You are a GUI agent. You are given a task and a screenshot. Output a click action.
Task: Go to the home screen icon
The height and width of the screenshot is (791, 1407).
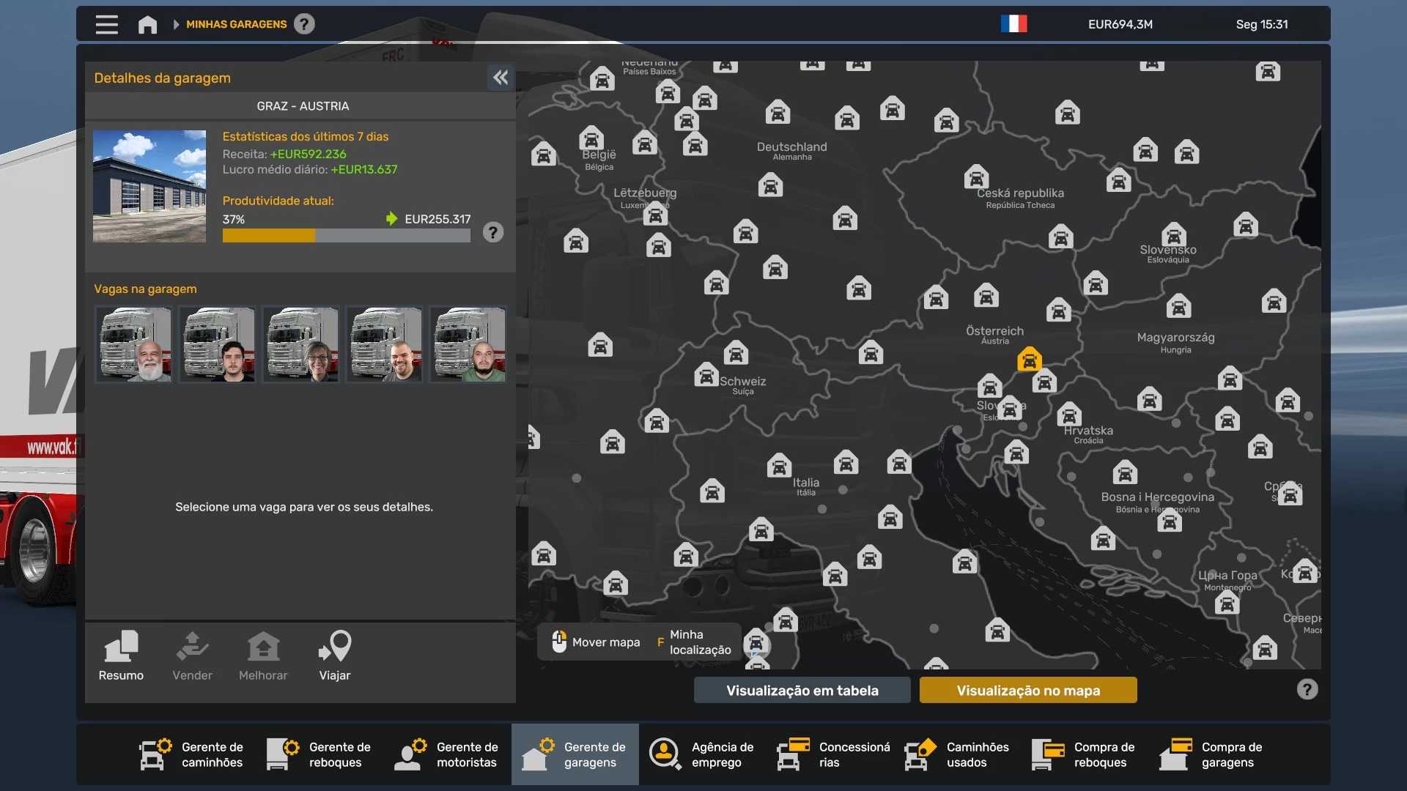[x=147, y=25]
